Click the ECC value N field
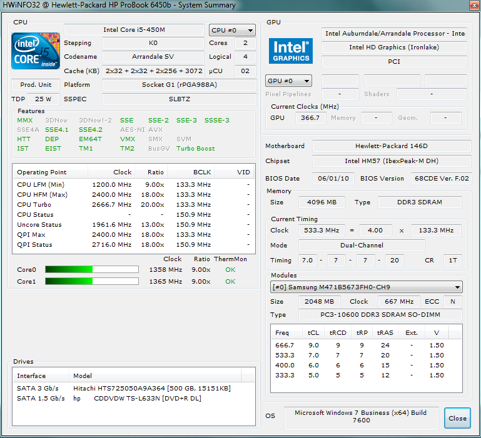 pos(453,302)
